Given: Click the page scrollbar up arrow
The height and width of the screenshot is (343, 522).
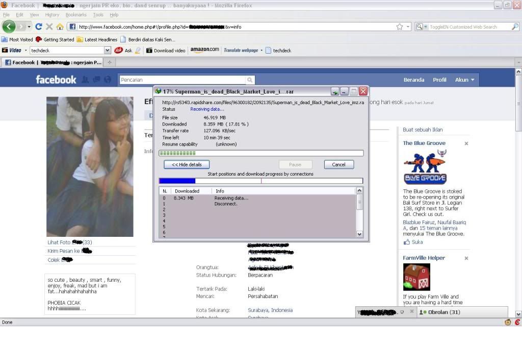Looking at the screenshot, I should (x=518, y=71).
